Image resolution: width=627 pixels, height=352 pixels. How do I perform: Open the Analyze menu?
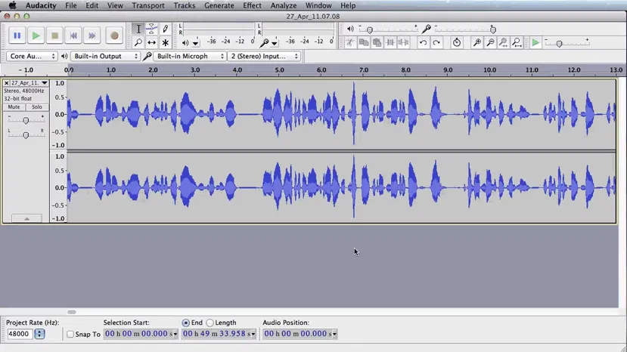[x=284, y=5]
